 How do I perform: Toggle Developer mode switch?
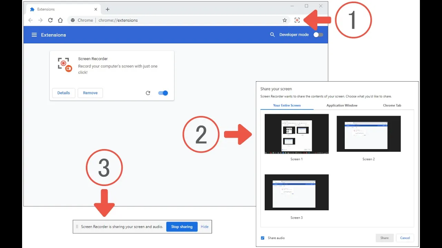pos(318,35)
